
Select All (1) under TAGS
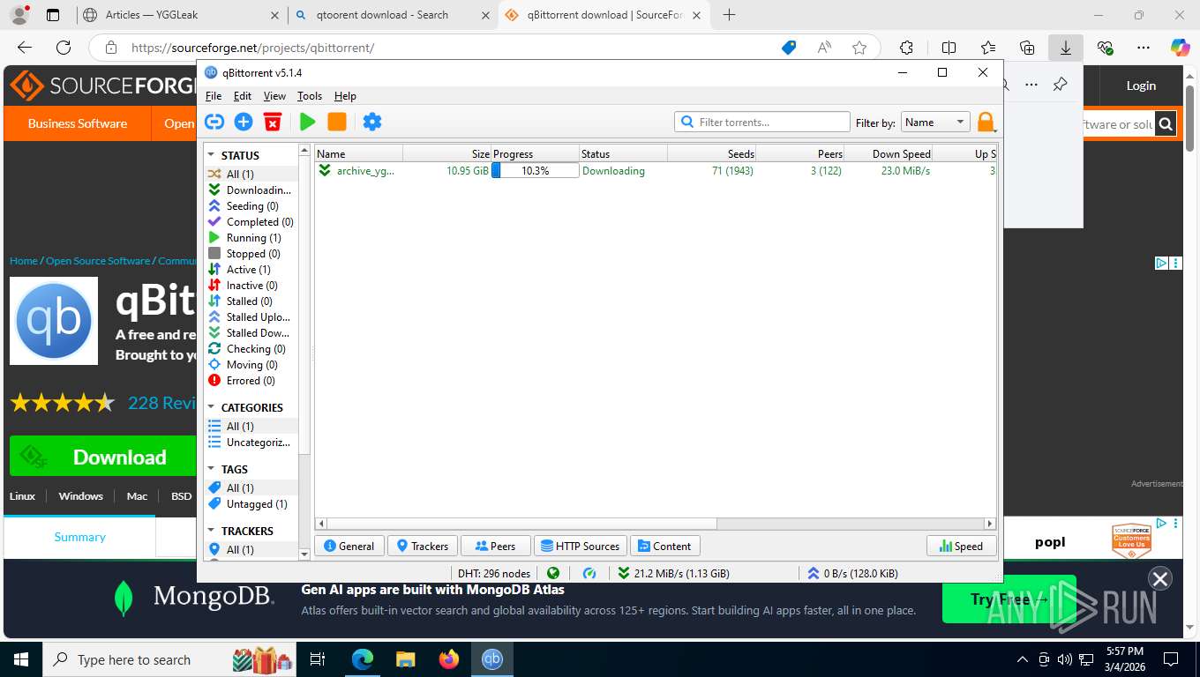pos(251,488)
